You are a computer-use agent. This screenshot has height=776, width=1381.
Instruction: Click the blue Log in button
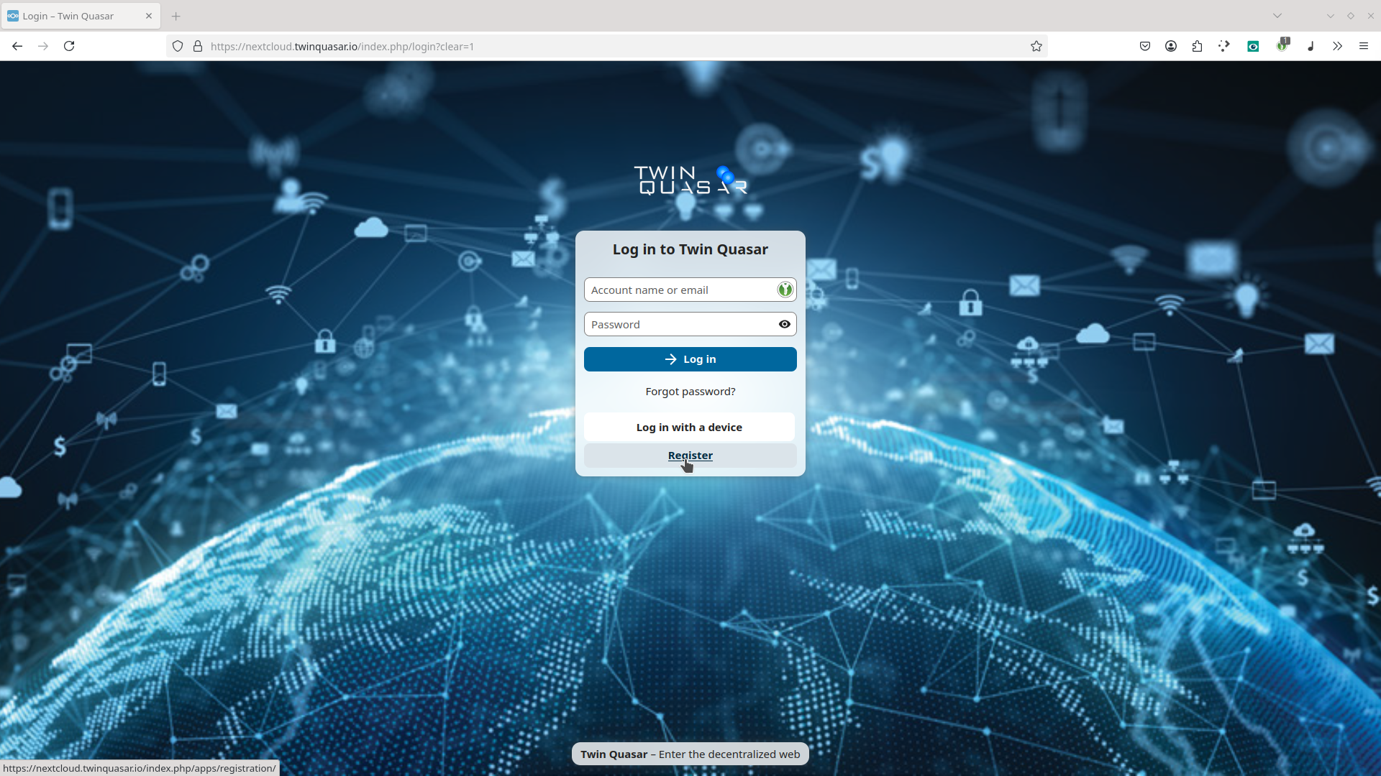[690, 359]
